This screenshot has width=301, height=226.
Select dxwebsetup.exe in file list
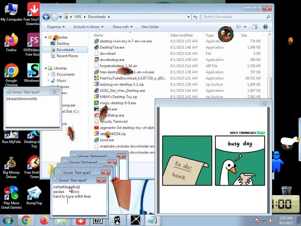(112, 59)
